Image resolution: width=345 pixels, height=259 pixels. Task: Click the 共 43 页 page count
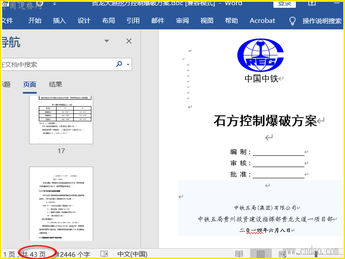coord(34,254)
